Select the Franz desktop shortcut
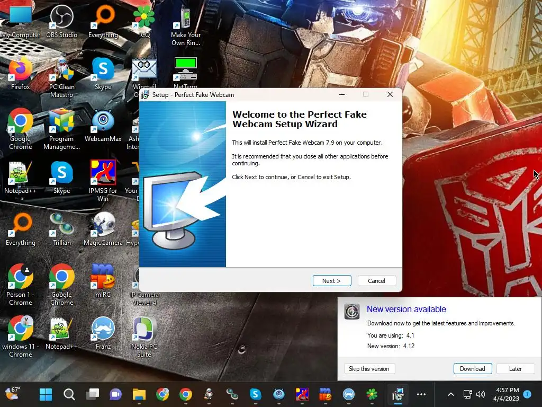 [x=103, y=333]
